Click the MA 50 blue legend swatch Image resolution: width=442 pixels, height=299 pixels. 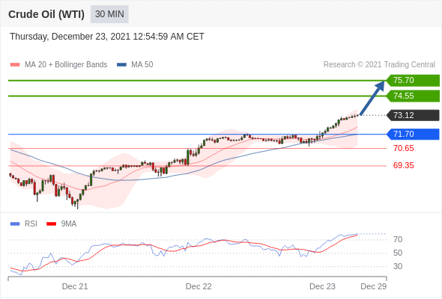pyautogui.click(x=121, y=65)
